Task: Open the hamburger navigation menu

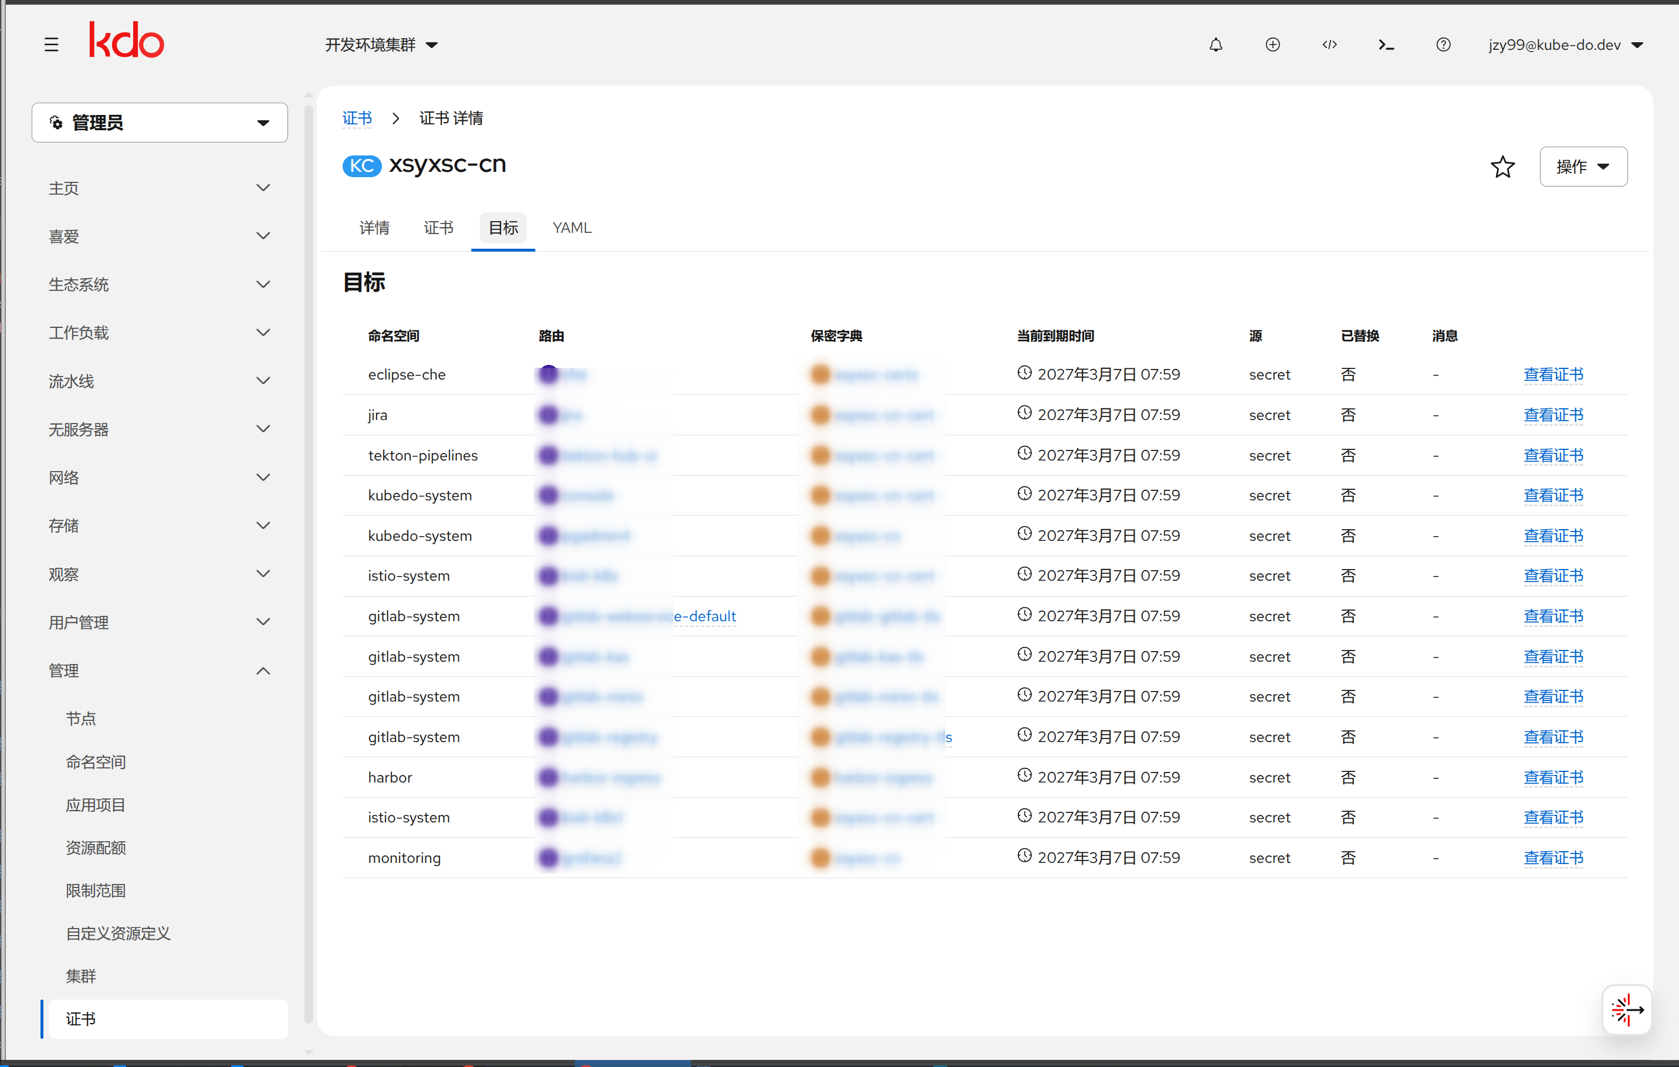Action: [x=51, y=45]
